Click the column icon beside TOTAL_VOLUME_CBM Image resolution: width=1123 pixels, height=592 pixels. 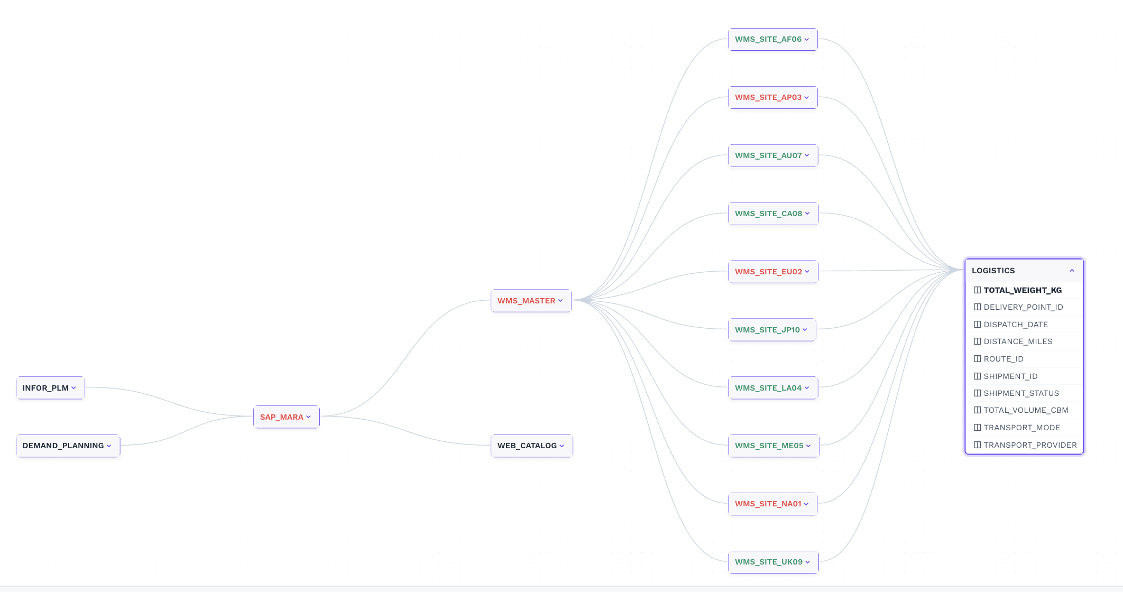click(x=978, y=410)
